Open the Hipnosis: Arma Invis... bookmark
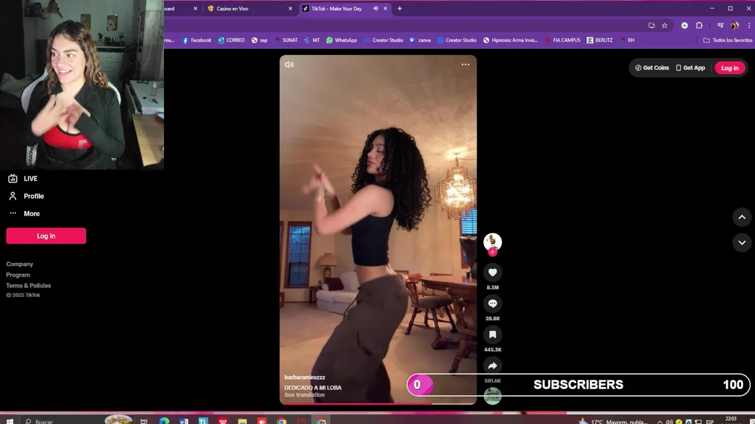Viewport: 755px width, 424px height. coord(511,40)
